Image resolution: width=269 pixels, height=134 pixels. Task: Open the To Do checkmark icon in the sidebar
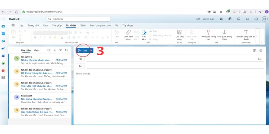coord(3,48)
